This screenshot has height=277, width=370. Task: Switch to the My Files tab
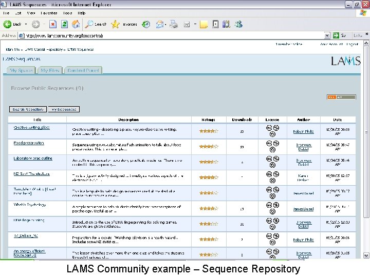(50, 70)
